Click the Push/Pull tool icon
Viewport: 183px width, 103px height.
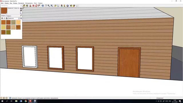30,6
